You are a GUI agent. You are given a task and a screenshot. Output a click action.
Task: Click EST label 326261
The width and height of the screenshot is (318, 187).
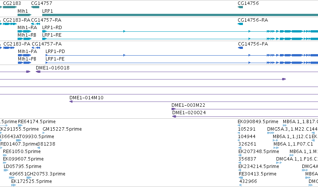tap(247, 144)
